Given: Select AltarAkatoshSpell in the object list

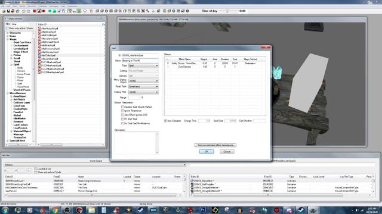Looking at the screenshot, I should [x=50, y=29].
